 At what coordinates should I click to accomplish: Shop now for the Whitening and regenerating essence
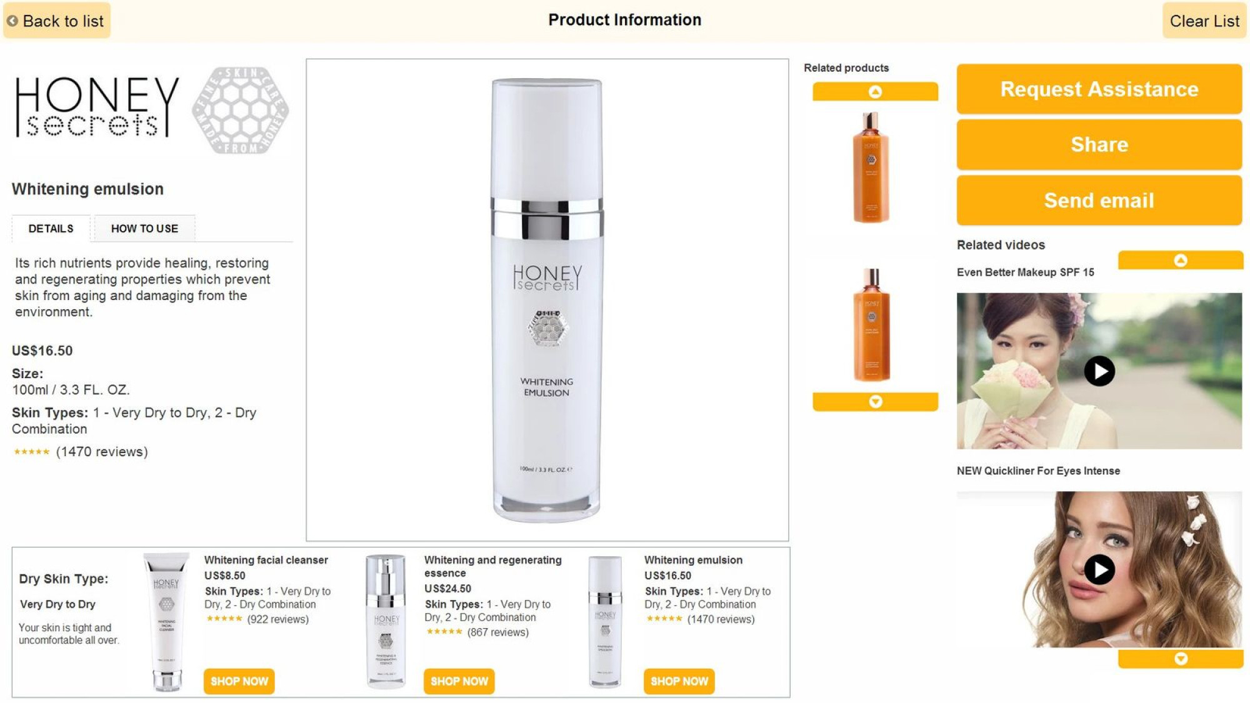click(x=459, y=681)
